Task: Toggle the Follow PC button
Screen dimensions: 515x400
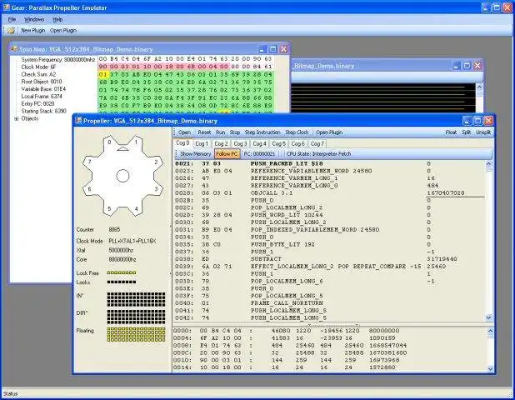Action: tap(227, 153)
